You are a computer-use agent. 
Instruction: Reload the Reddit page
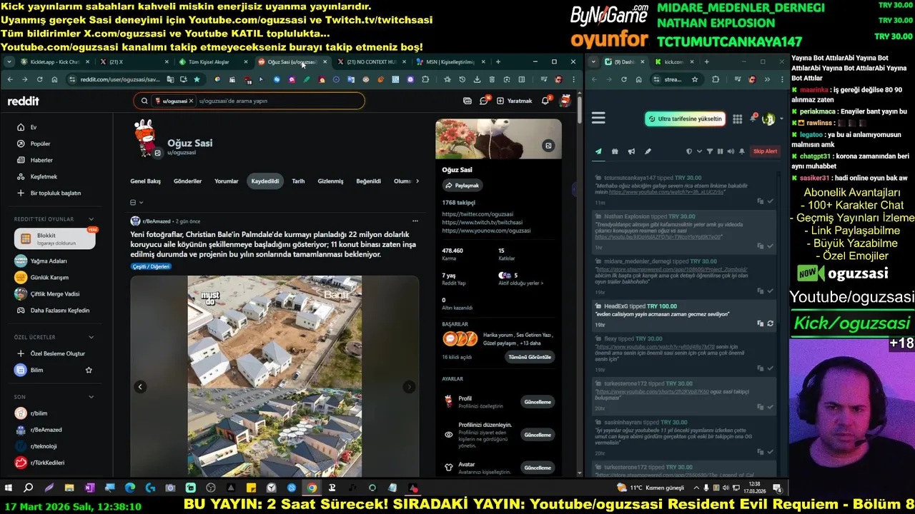[x=39, y=79]
